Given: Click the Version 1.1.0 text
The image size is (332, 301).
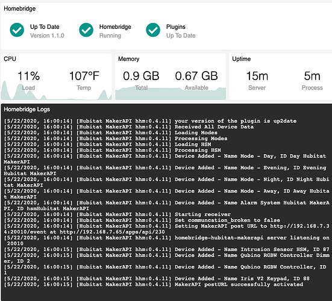Looking at the screenshot, I should click(47, 36).
